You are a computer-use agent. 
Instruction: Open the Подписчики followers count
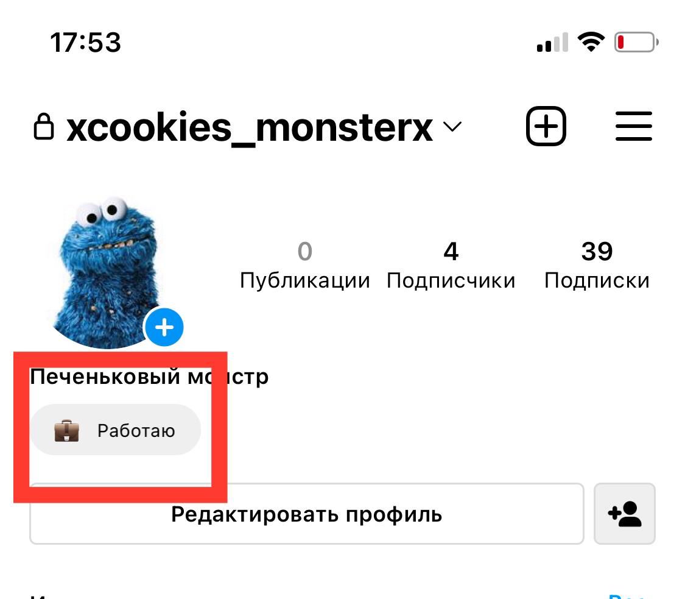click(x=451, y=265)
